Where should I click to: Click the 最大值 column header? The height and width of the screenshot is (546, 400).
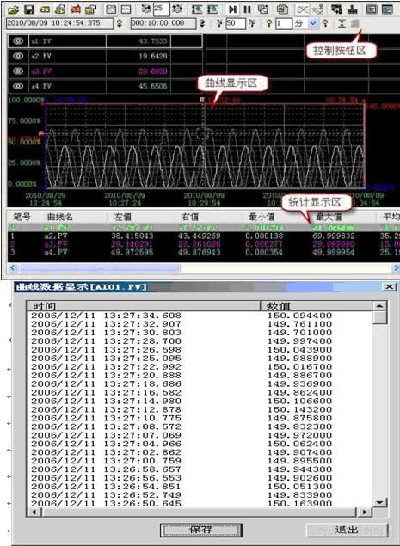329,217
